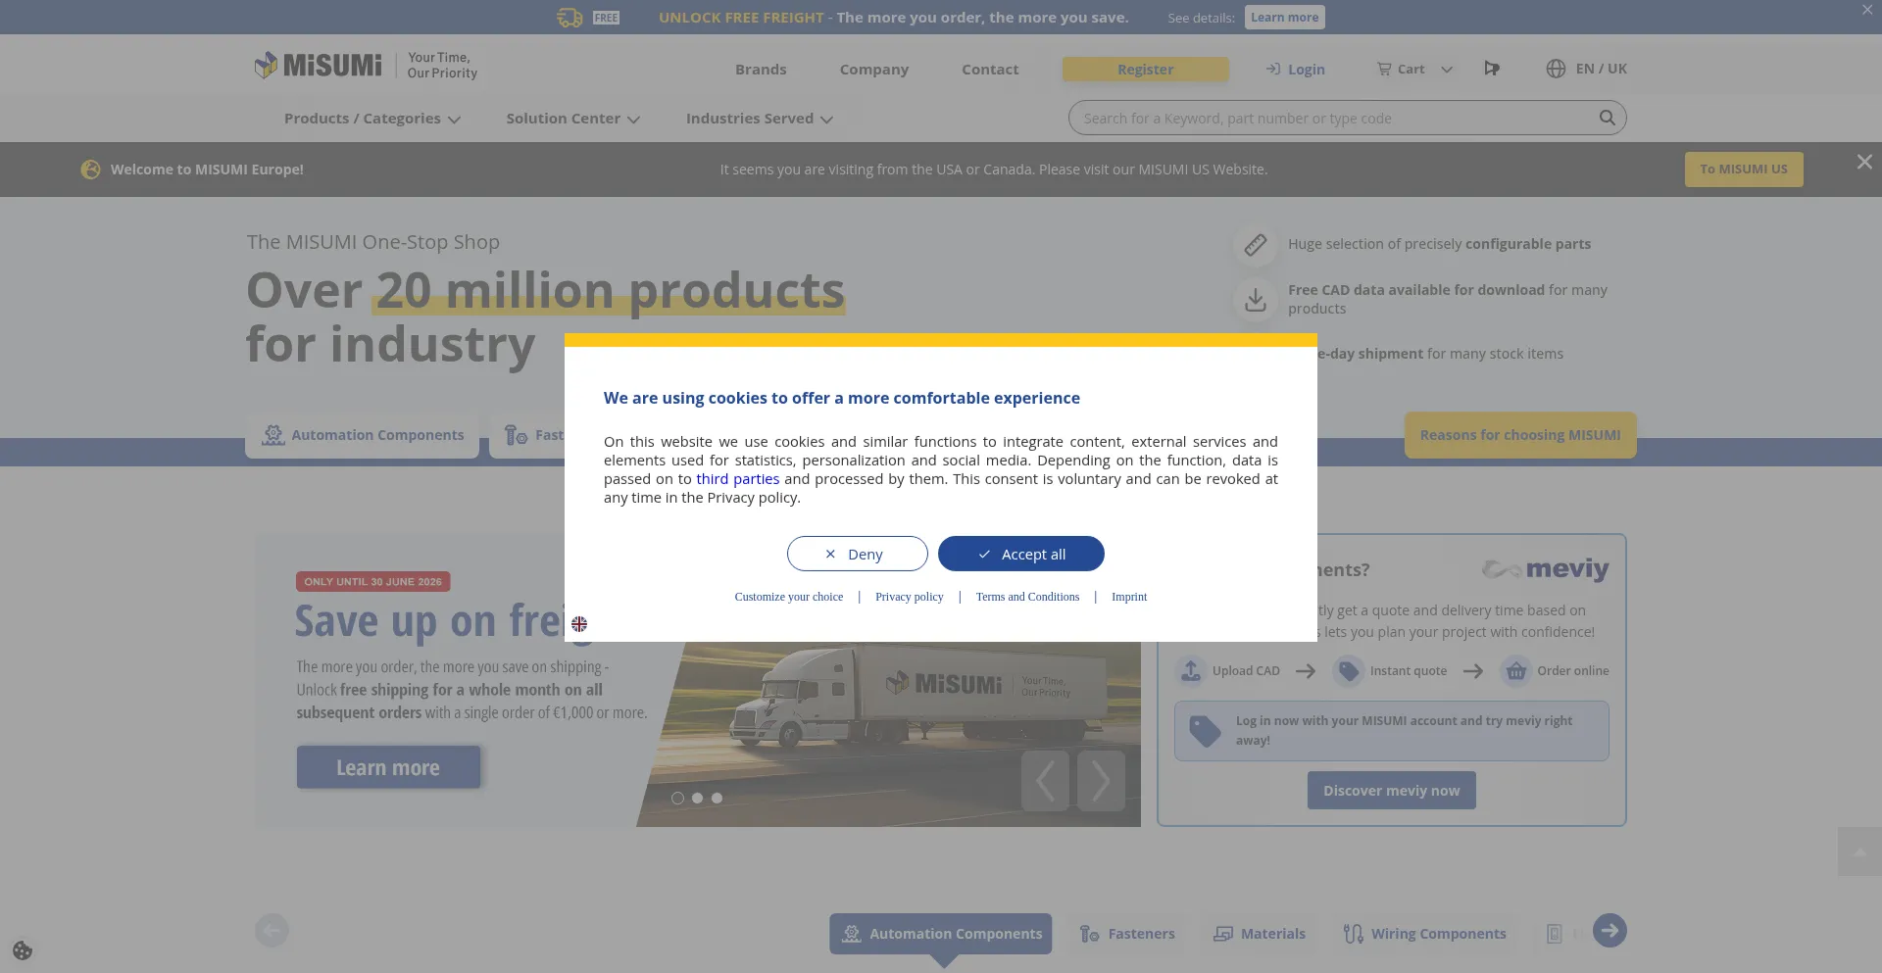The height and width of the screenshot is (973, 1882).
Task: Click the meviy logo
Action: [1545, 569]
